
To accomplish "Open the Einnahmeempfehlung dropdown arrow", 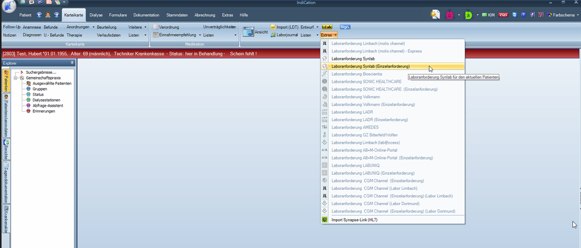I will [200, 35].
